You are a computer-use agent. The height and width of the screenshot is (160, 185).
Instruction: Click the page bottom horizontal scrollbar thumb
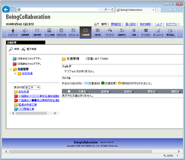(x=80, y=152)
